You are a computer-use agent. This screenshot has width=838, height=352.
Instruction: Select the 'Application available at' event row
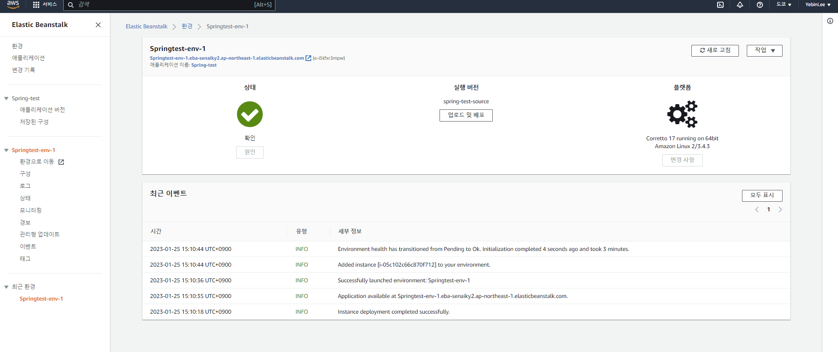point(466,296)
